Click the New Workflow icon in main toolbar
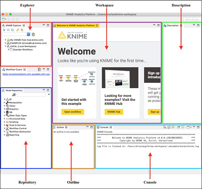This screenshot has width=202, height=189. [3, 20]
